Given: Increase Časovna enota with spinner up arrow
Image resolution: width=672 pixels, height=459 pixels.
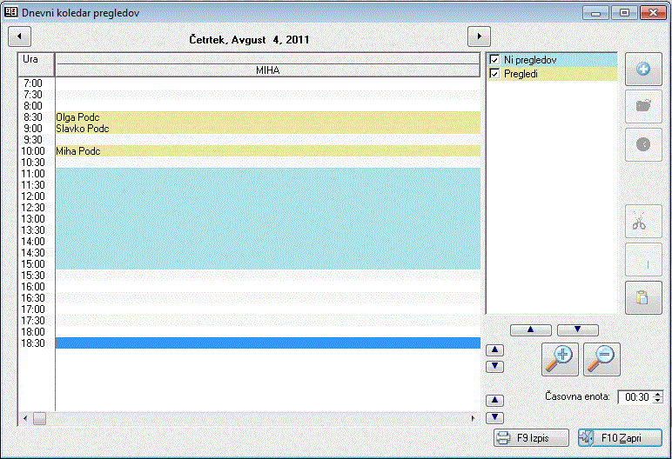Looking at the screenshot, I should [657, 393].
